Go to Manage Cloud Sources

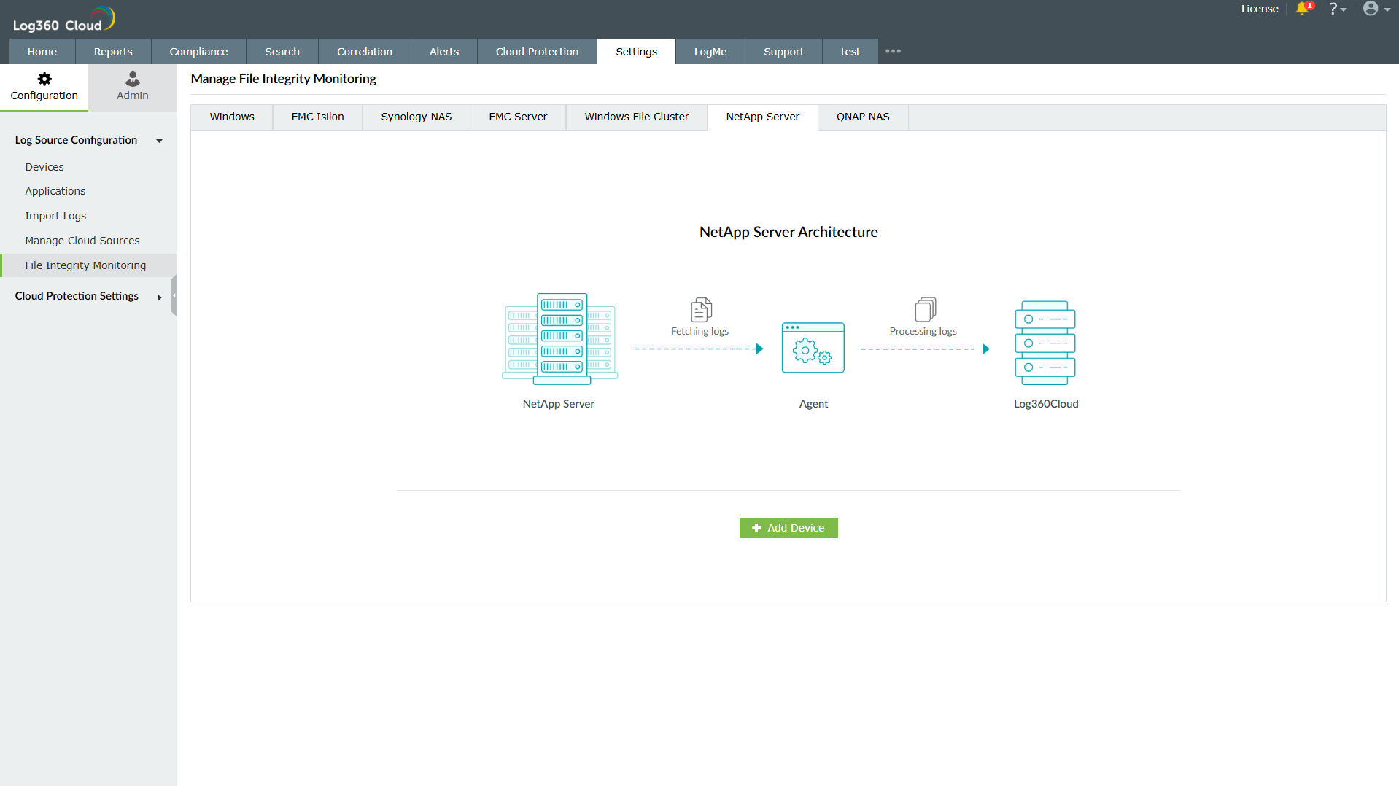[x=82, y=241]
